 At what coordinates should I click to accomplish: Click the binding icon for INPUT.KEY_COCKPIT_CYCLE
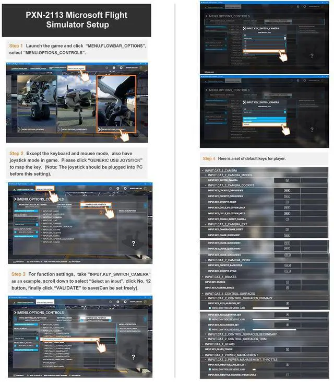(288, 271)
